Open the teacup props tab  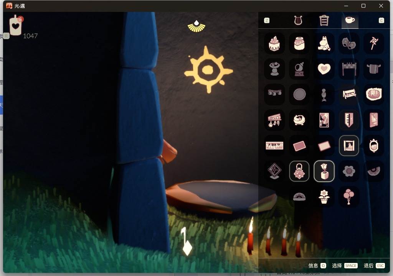350,20
